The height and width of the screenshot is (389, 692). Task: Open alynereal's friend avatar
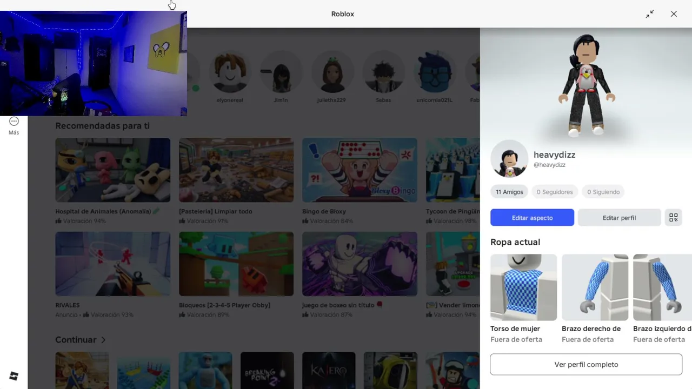click(x=230, y=73)
